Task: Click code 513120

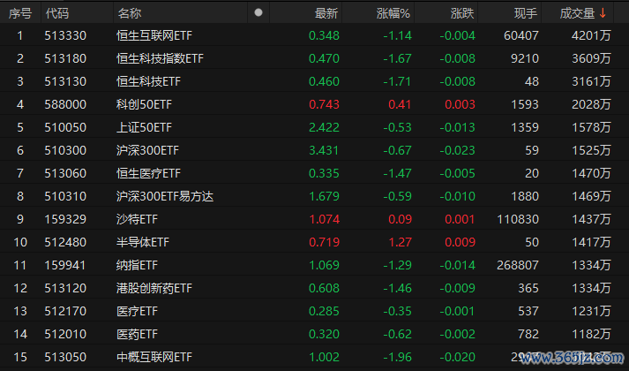Action: click(x=65, y=288)
